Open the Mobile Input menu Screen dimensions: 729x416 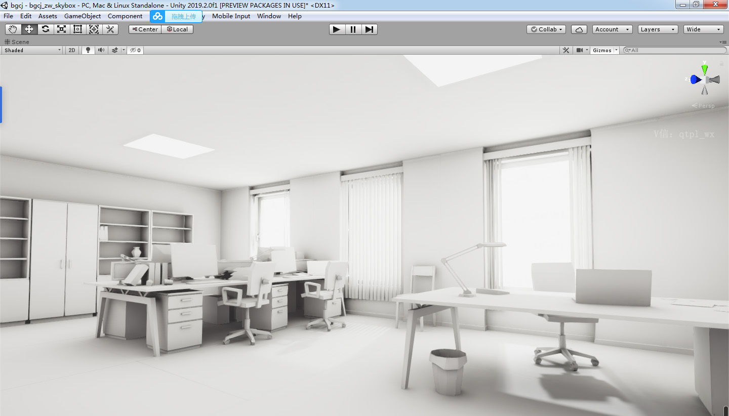[x=231, y=16]
